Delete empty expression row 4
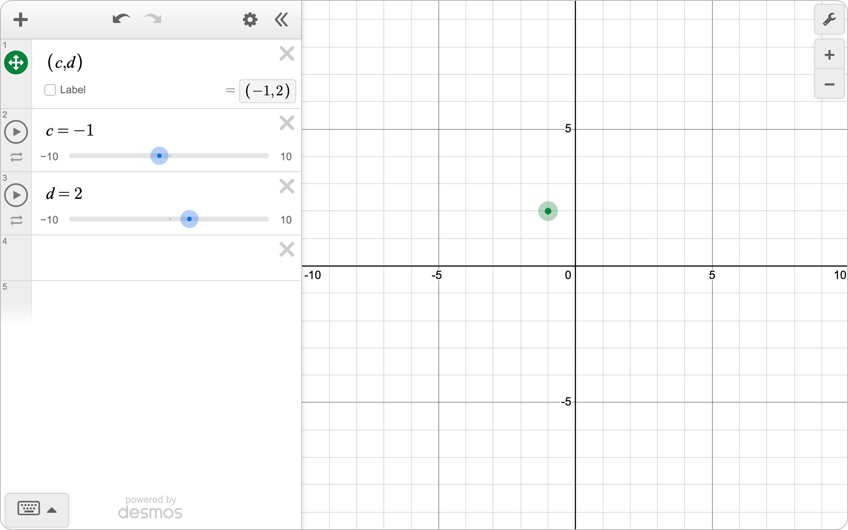 tap(287, 249)
